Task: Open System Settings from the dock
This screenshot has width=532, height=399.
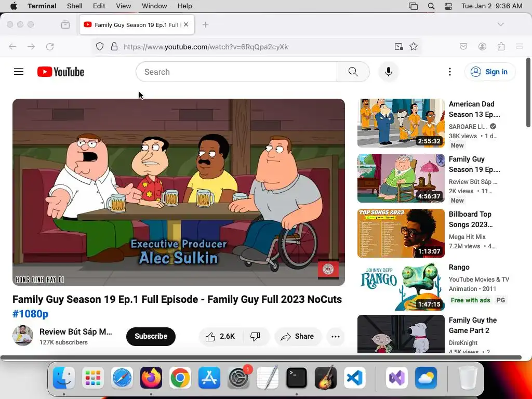Action: [x=238, y=378]
